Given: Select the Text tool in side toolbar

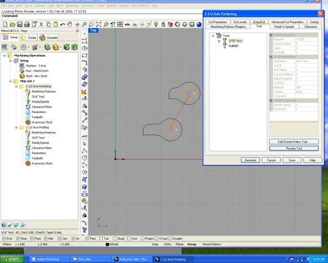Looking at the screenshot, I should tap(85, 230).
